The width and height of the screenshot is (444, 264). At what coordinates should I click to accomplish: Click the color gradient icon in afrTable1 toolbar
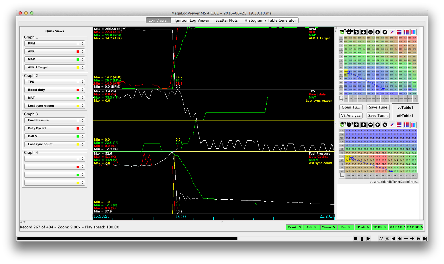[413, 125]
